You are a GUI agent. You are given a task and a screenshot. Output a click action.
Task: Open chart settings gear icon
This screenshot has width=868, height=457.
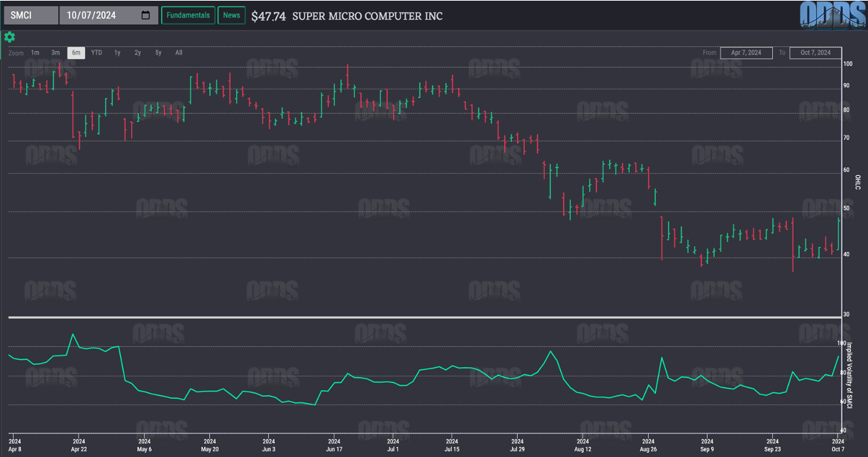pyautogui.click(x=9, y=37)
